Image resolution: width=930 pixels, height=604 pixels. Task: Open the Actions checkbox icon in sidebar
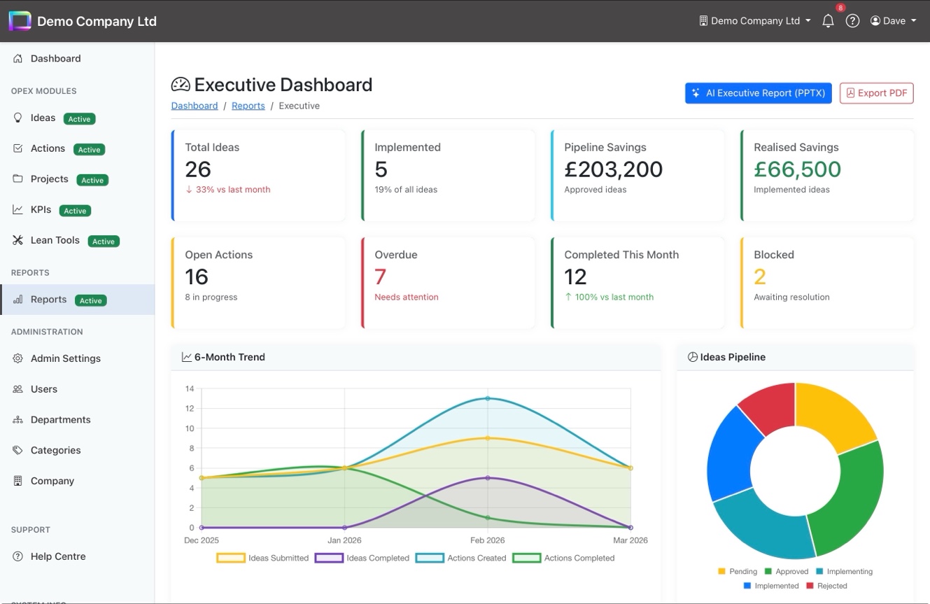17,148
